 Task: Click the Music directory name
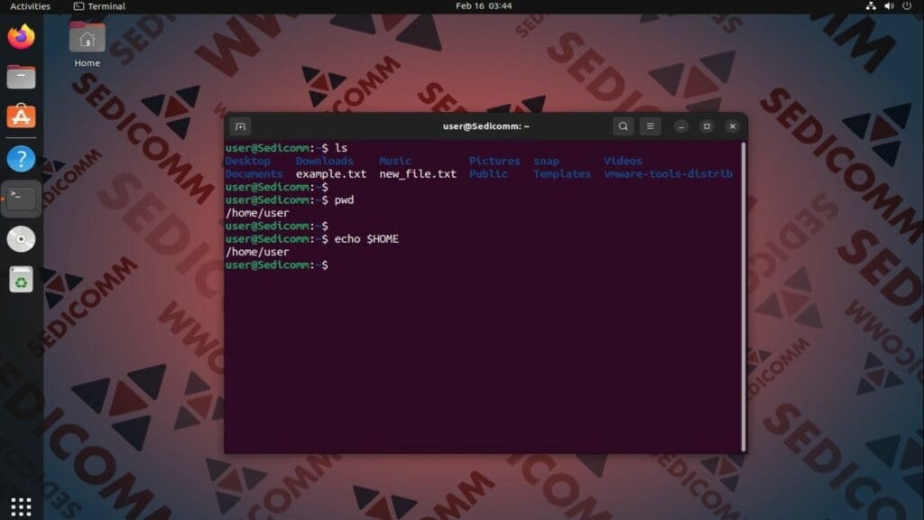click(x=395, y=161)
